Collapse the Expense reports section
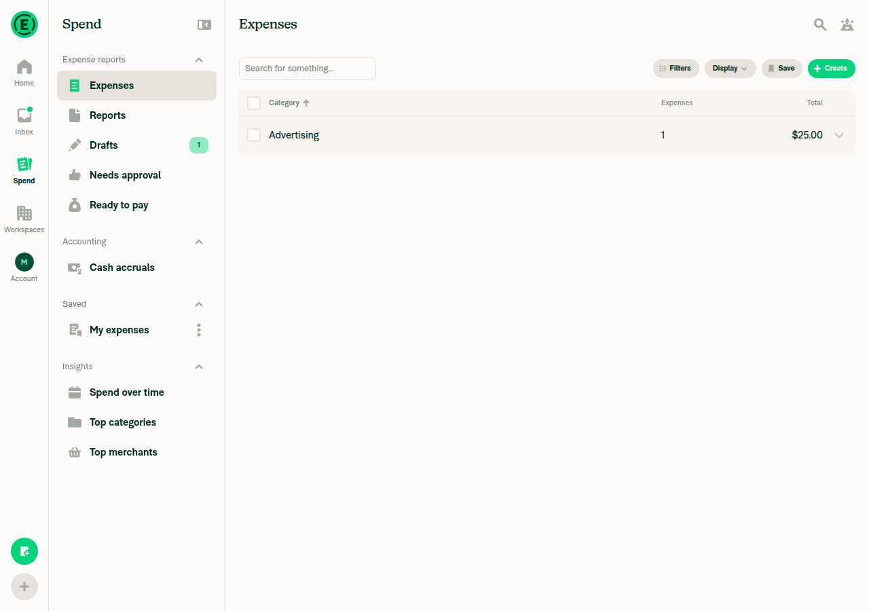The image size is (869, 611). point(199,60)
